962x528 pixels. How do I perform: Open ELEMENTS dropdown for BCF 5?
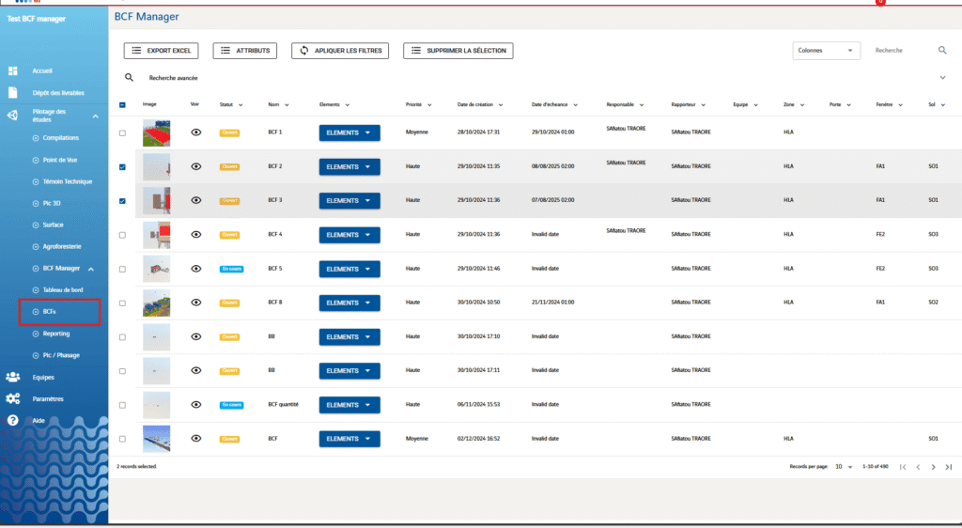coord(349,269)
